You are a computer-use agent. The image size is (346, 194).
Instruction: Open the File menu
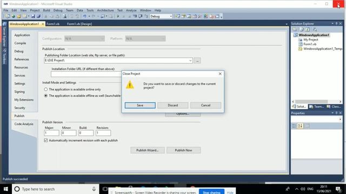[x=6, y=10]
